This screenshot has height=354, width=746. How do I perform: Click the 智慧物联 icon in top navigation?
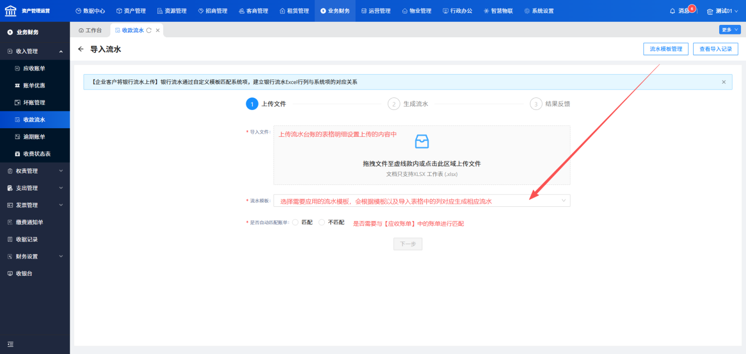click(486, 11)
